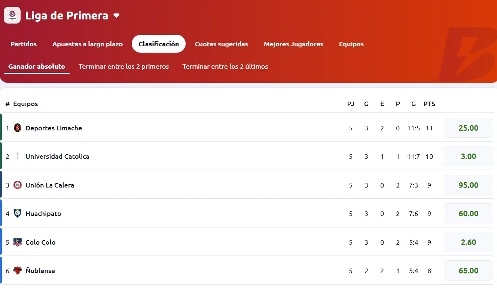Select the 3.00 odds for Universidad Catolica
The image size is (497, 288).
tap(468, 156)
